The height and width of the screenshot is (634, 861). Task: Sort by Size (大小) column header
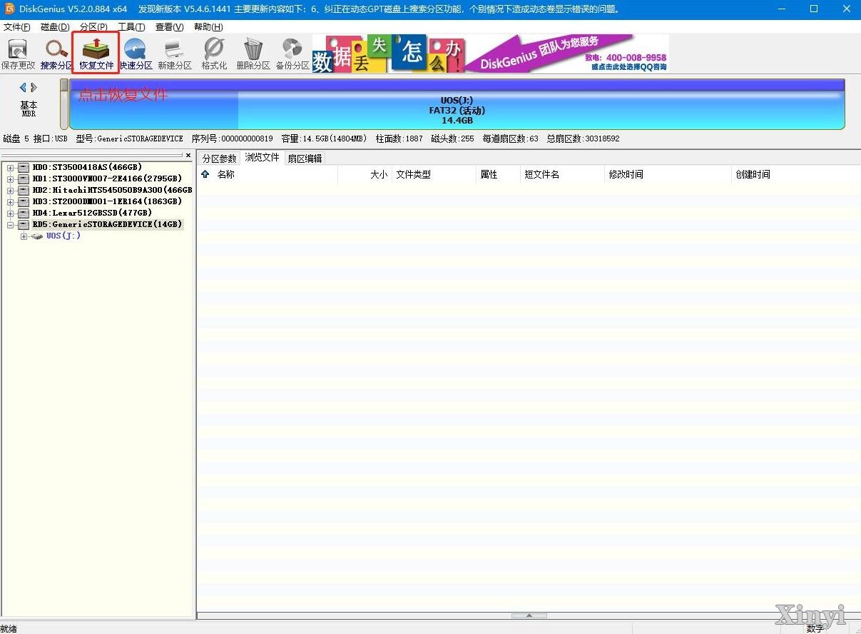click(x=379, y=174)
